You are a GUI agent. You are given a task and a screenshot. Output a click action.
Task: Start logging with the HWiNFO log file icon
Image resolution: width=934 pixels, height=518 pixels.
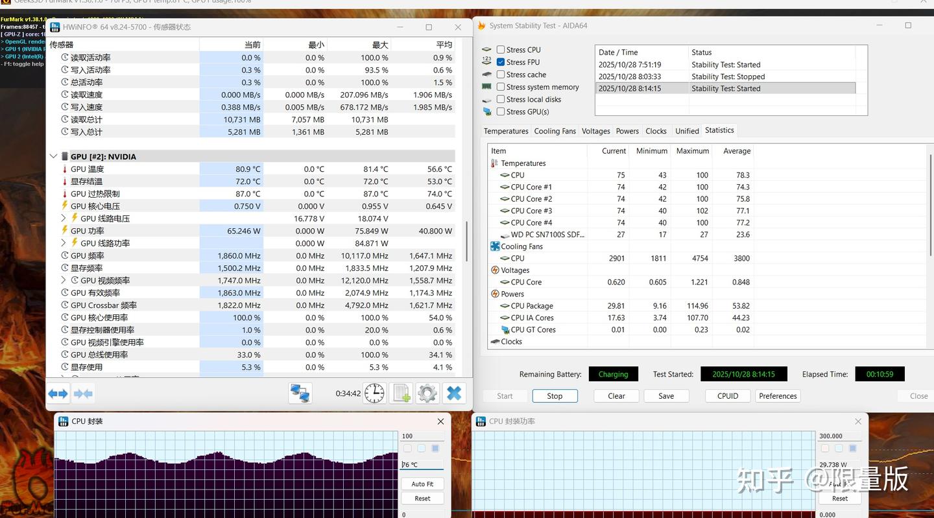point(401,394)
